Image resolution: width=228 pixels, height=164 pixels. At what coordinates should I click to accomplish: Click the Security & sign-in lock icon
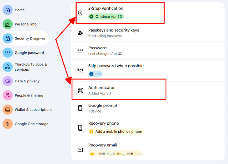pos(7,38)
